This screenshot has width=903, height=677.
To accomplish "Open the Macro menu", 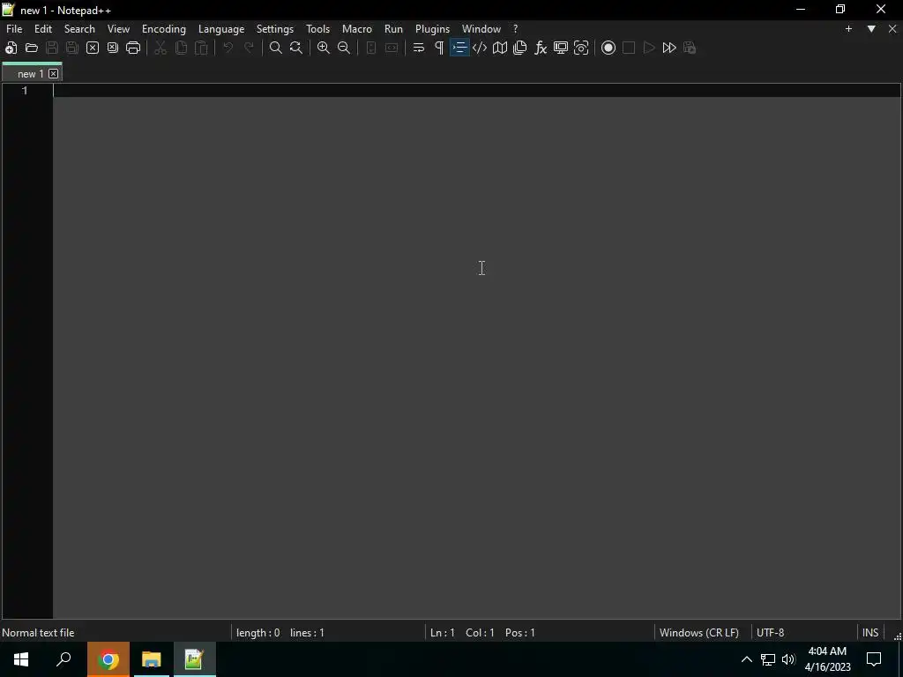I will (x=357, y=29).
